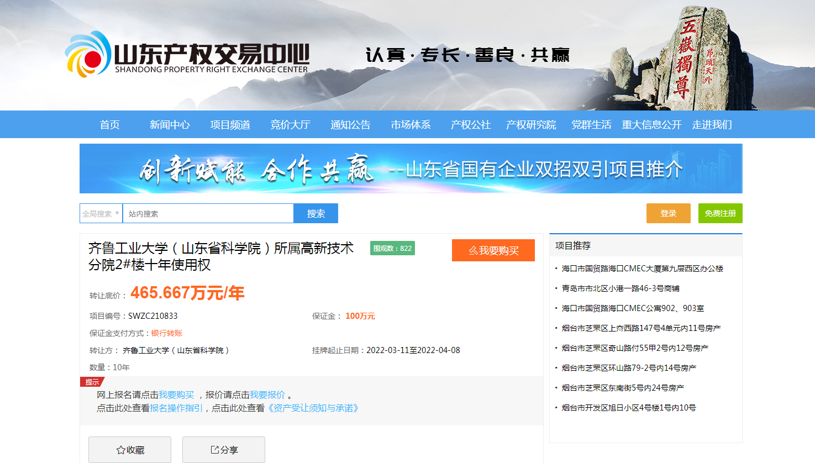Image resolution: width=815 pixels, height=463 pixels.
Task: Click the star icon in 收藏 button
Action: tap(120, 450)
